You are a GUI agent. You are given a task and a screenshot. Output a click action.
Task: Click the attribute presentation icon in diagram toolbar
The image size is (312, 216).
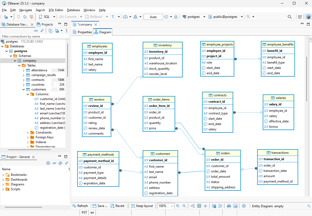click(220, 206)
